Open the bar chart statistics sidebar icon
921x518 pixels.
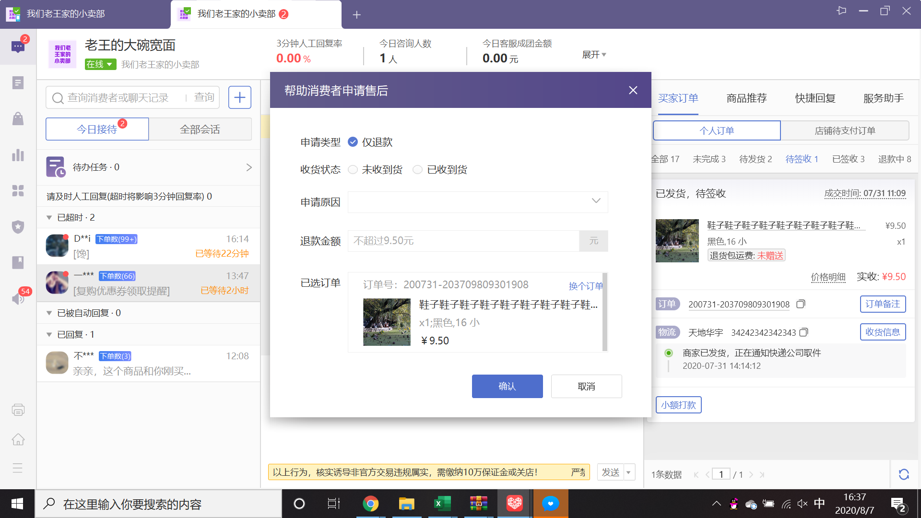pyautogui.click(x=18, y=155)
